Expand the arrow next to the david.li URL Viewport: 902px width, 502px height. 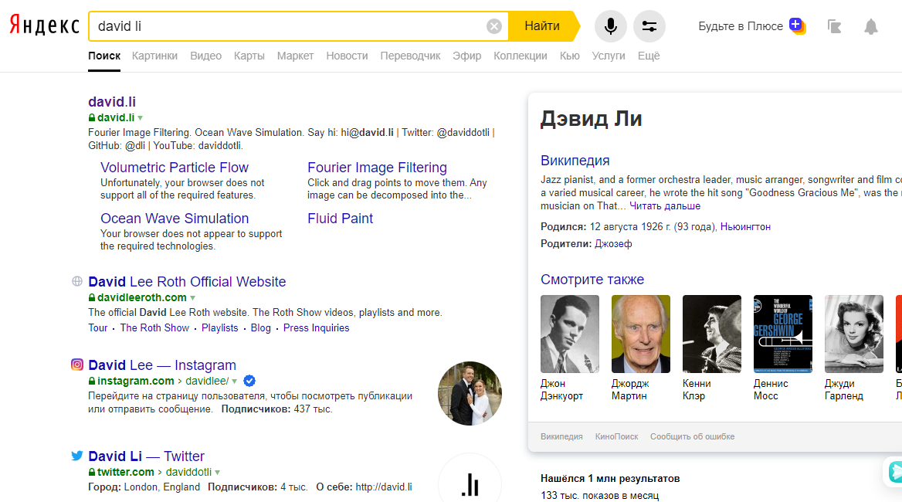141,118
